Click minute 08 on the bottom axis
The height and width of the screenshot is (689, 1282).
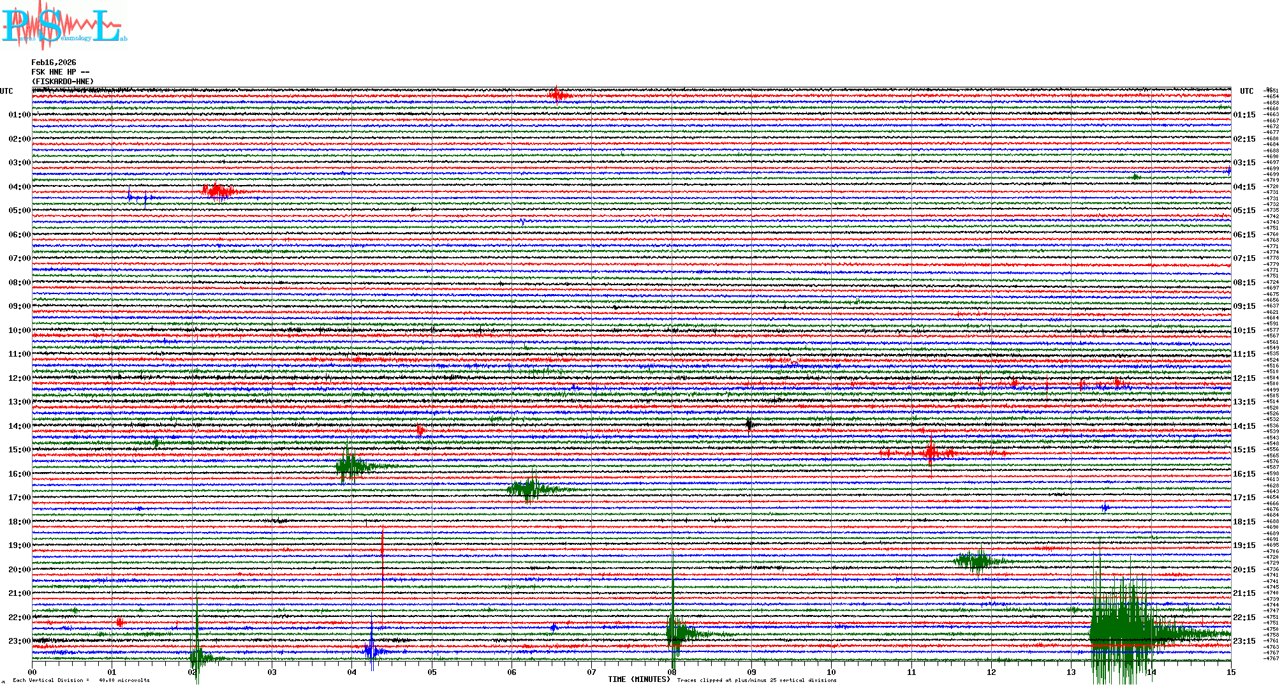click(672, 672)
